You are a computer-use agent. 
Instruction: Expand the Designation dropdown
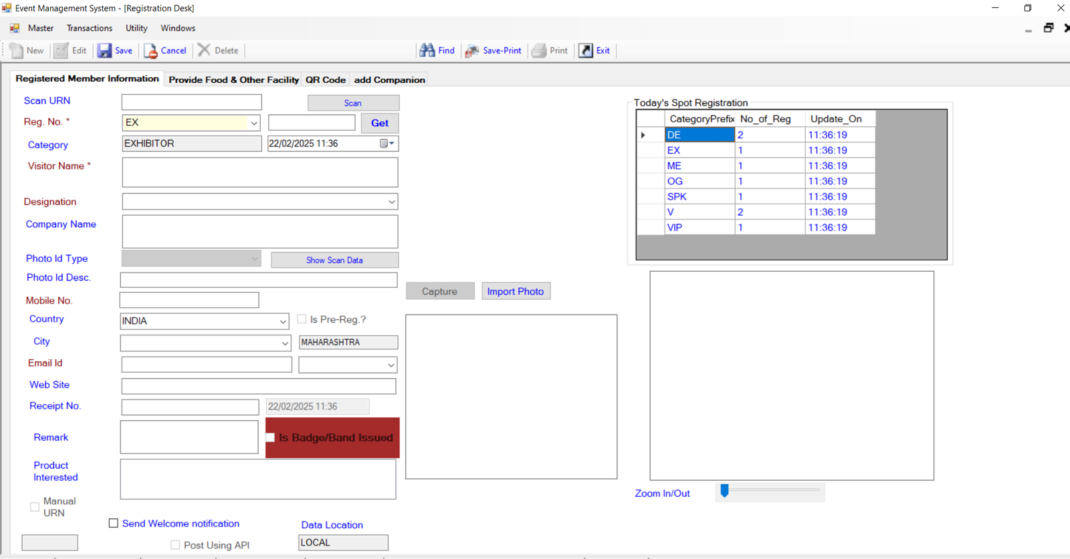391,202
